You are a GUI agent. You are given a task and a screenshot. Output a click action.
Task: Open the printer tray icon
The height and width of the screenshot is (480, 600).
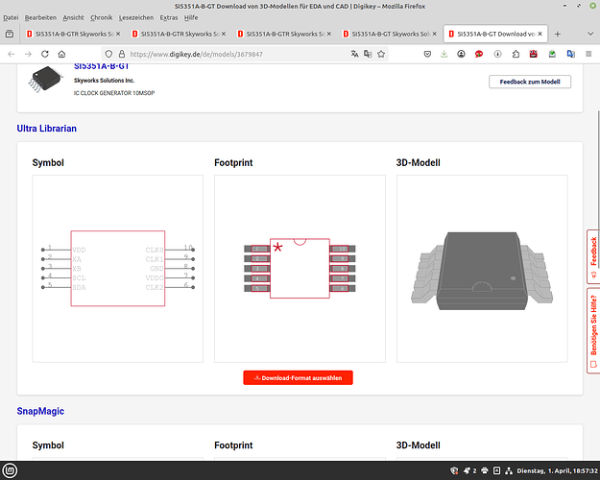(485, 470)
